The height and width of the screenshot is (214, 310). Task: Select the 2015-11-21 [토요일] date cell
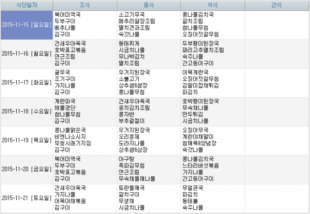click(x=26, y=198)
